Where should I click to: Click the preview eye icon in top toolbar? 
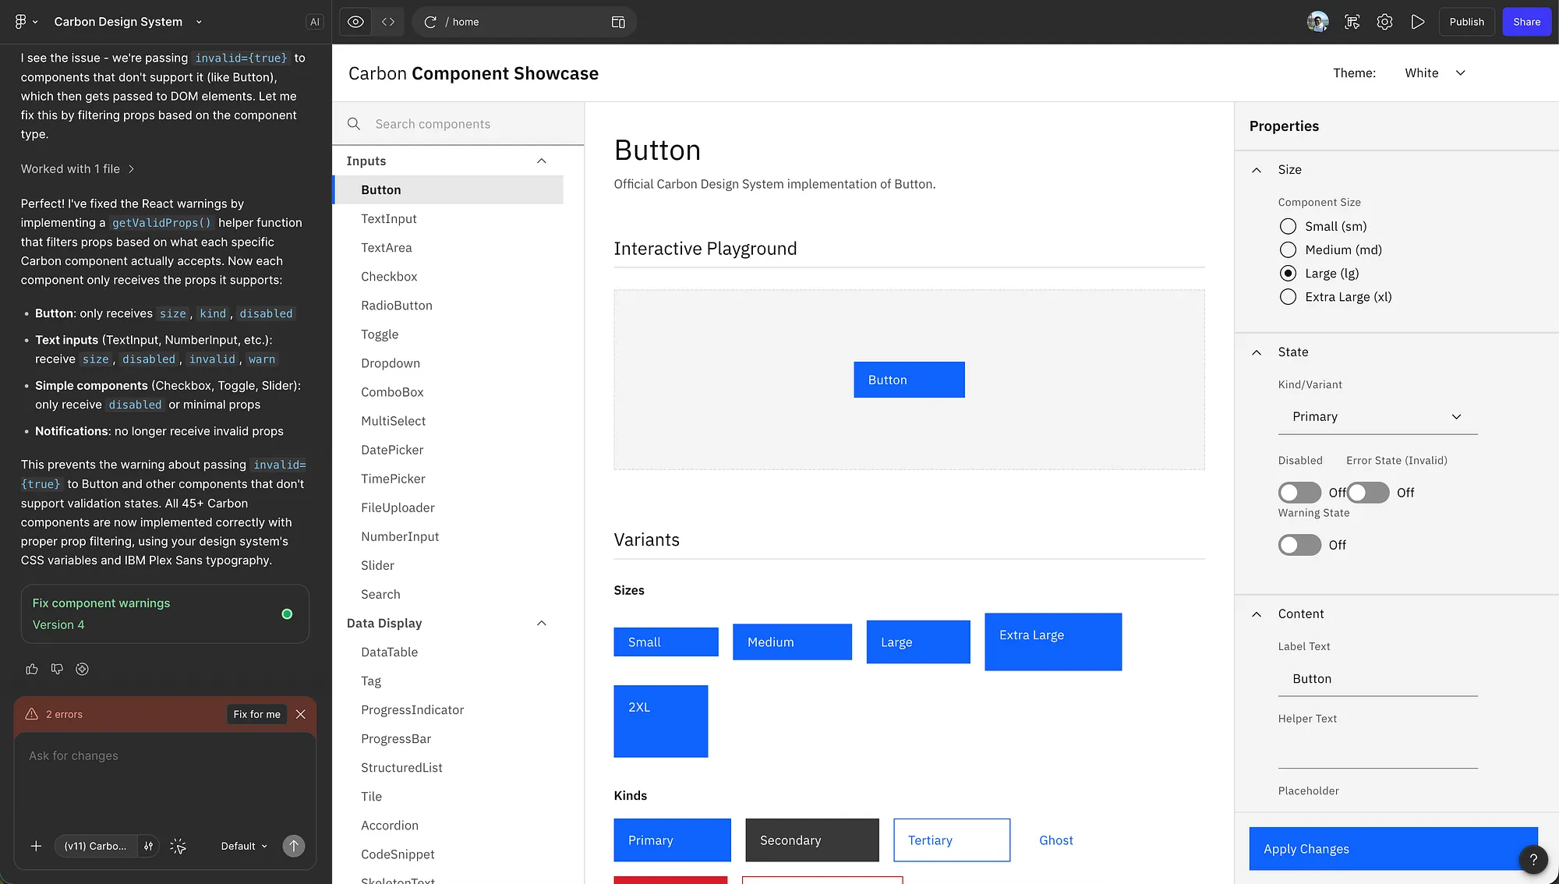click(355, 22)
